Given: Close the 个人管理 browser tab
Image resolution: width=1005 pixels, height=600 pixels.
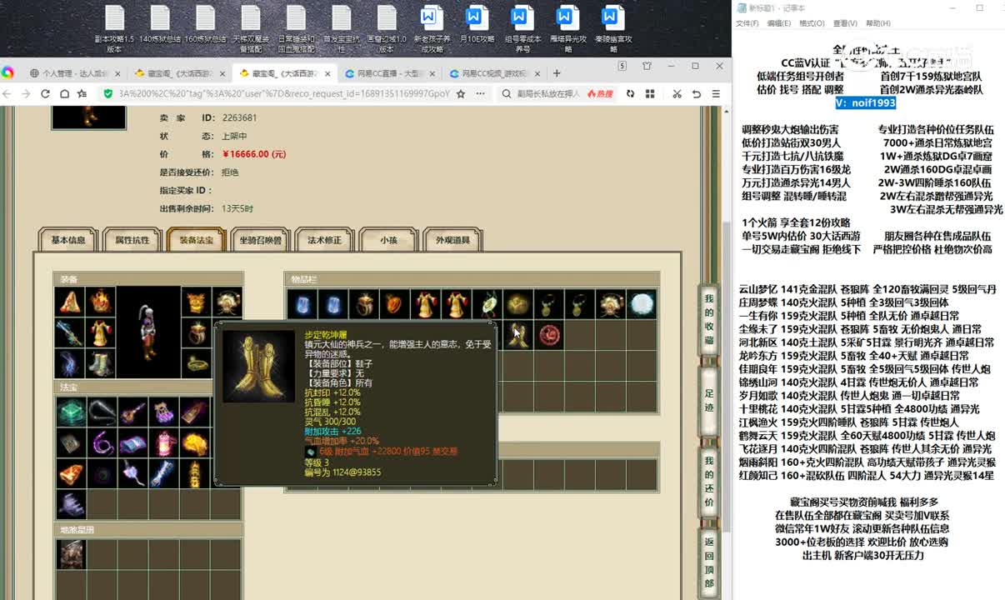Looking at the screenshot, I should click(117, 73).
